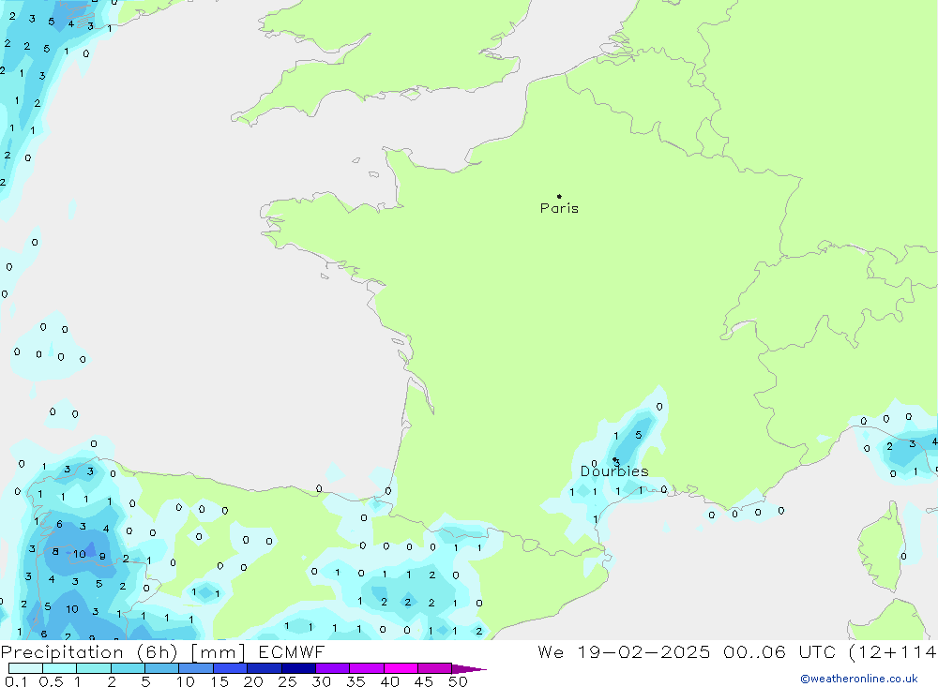This screenshot has width=938, height=687.
Task: Click the 50 legend scale label
Action: [458, 681]
